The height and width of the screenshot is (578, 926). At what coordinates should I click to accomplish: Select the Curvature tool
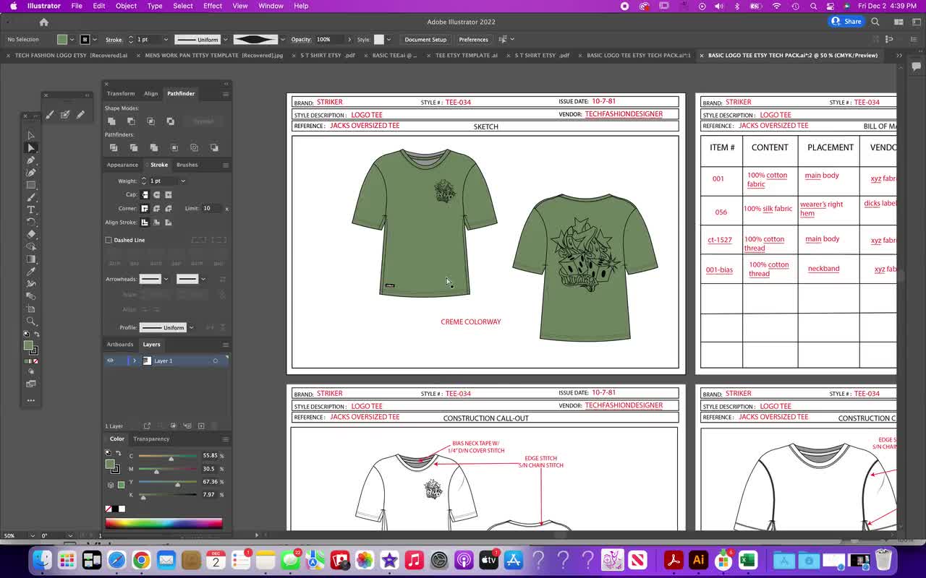[x=31, y=173]
